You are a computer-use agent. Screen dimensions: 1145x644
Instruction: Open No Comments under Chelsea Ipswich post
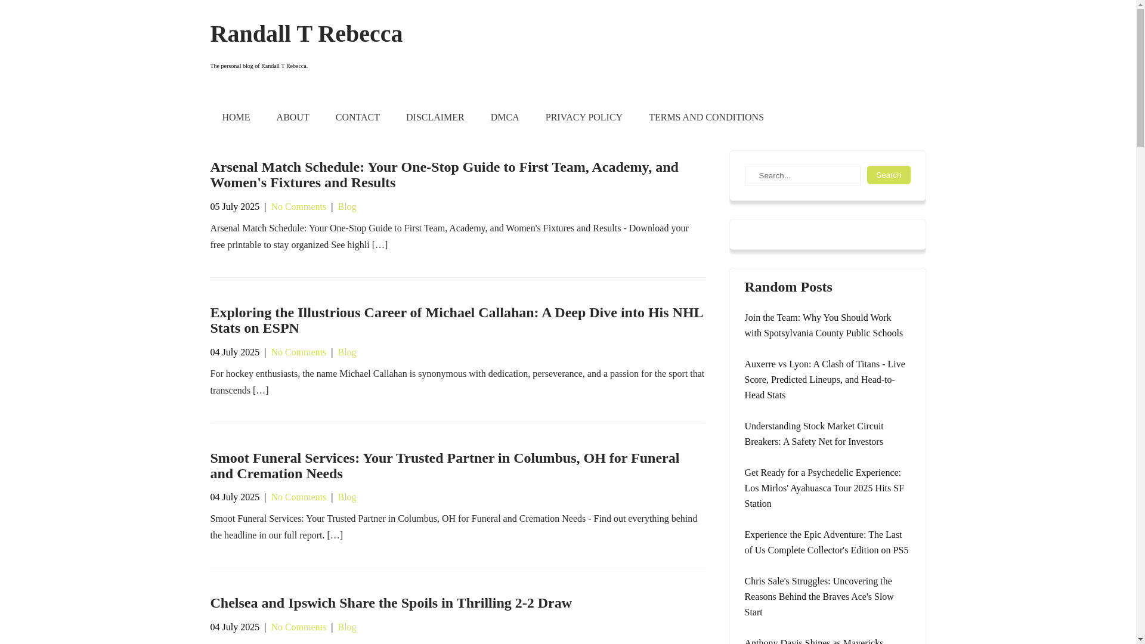point(298,627)
